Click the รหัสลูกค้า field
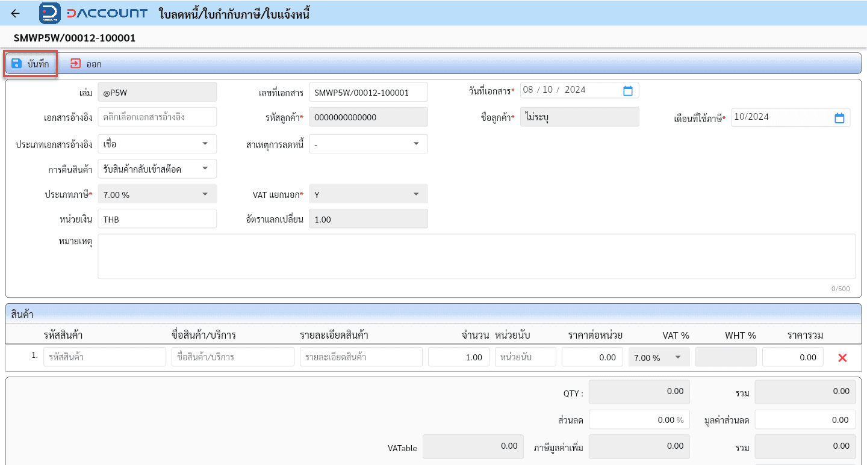Screen dimensions: 867x465 (x=368, y=117)
